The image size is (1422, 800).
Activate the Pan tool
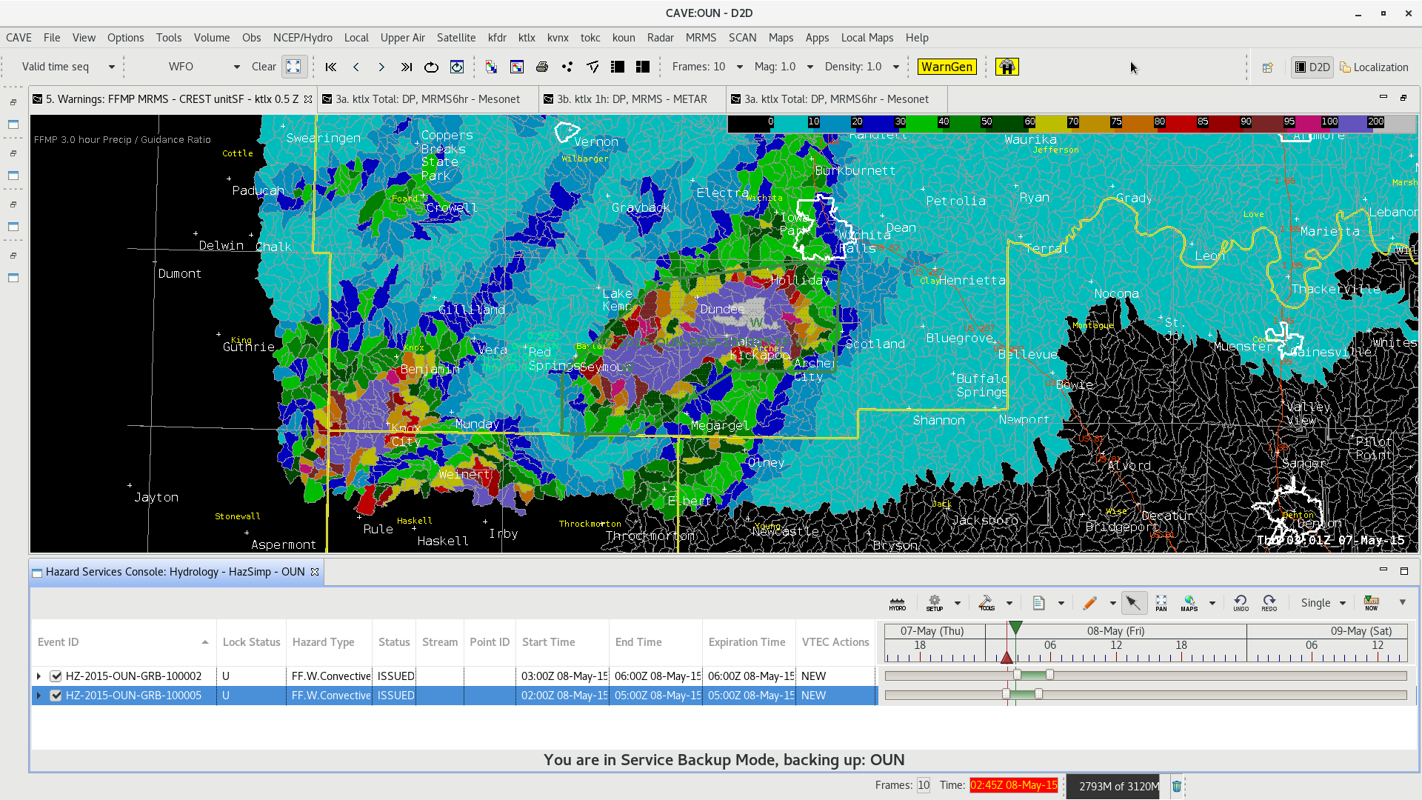pyautogui.click(x=1161, y=603)
